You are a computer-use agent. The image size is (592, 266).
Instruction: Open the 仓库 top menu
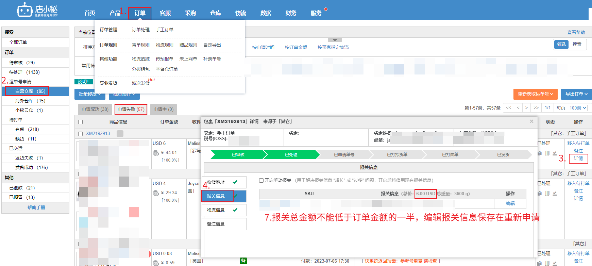216,13
